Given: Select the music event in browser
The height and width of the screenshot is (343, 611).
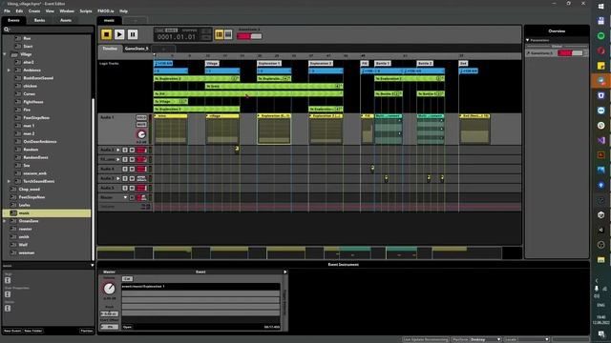Looking at the screenshot, I should [47, 213].
